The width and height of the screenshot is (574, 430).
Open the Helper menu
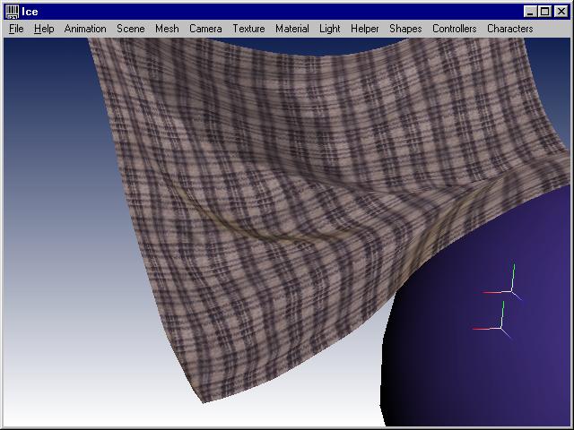tap(364, 29)
